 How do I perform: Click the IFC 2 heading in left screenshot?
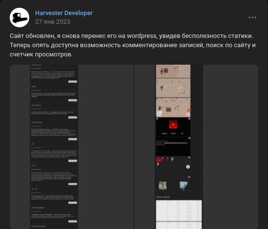pyautogui.click(x=34, y=166)
